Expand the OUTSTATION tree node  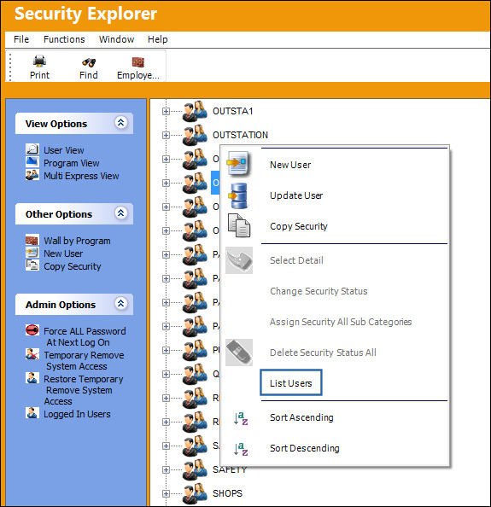[x=166, y=135]
